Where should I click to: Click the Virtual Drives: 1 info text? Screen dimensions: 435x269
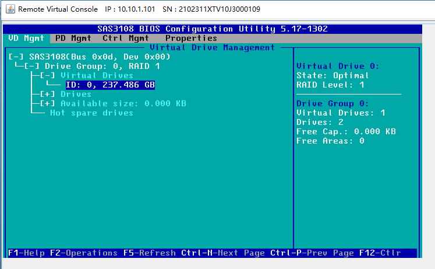pyautogui.click(x=341, y=113)
